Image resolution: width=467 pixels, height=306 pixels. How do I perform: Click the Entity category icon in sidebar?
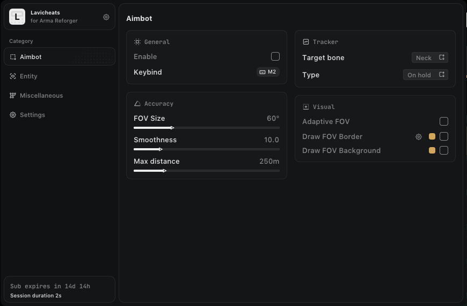click(x=13, y=76)
